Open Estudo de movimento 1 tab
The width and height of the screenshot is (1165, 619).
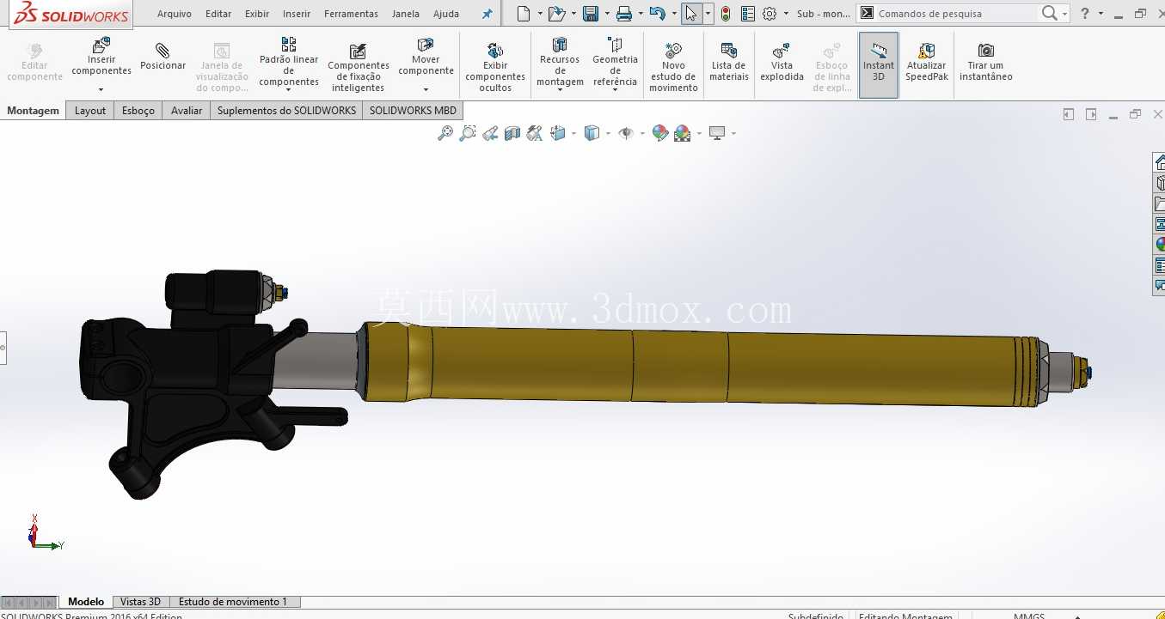233,602
